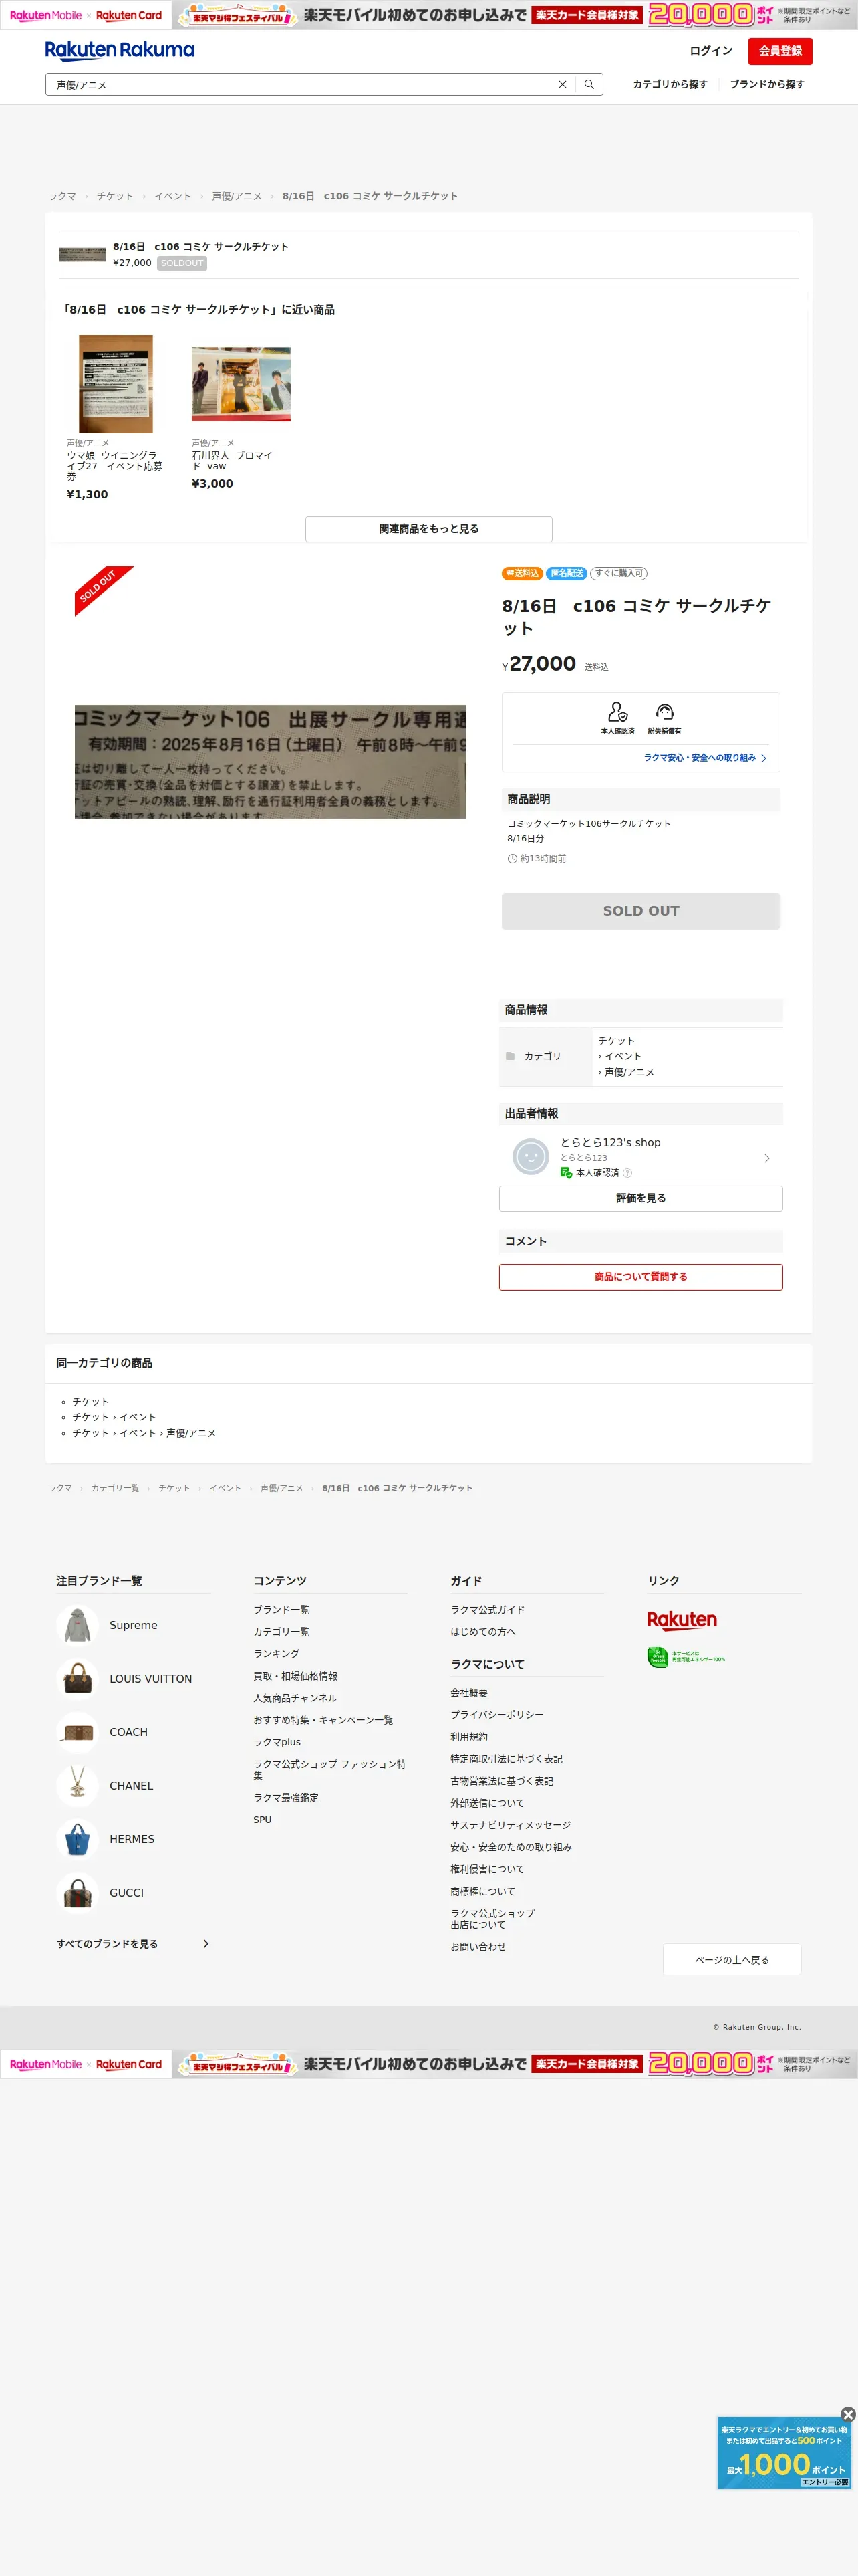The image size is (858, 2576).
Task: Click the green renewable energy badge
Action: coord(686,1657)
